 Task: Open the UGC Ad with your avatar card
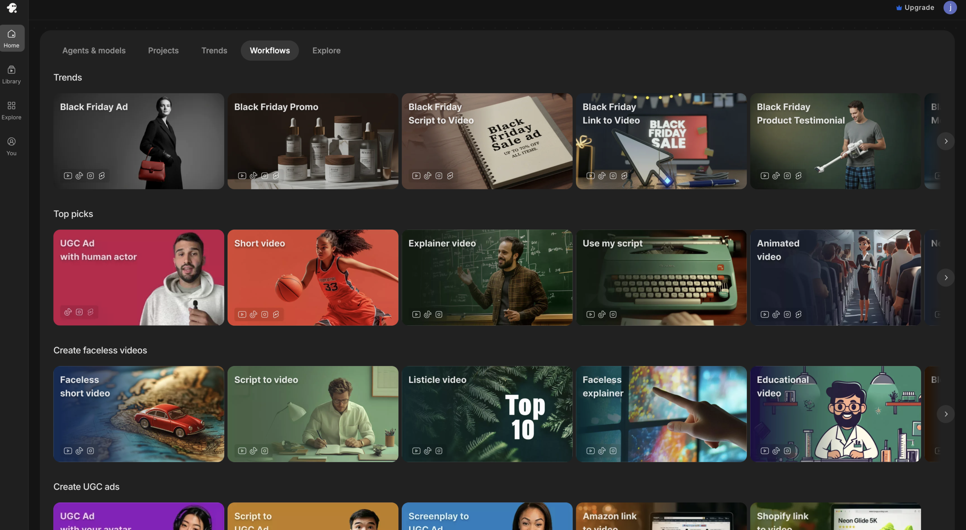(x=139, y=516)
